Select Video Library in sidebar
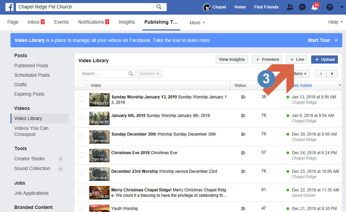Image resolution: width=346 pixels, height=212 pixels. pyautogui.click(x=40, y=118)
